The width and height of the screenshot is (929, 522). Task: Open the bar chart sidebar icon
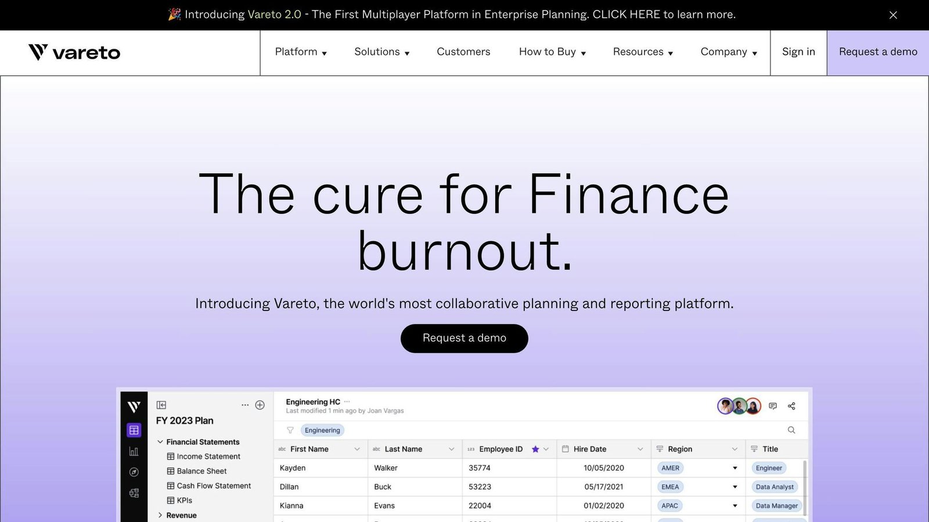[134, 451]
